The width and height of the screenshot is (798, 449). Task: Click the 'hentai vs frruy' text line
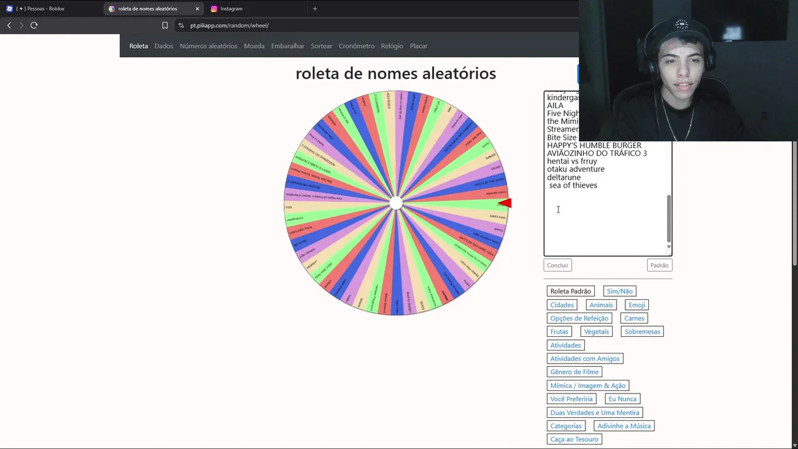(572, 161)
